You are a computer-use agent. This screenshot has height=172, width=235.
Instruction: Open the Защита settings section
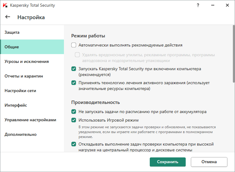click(12, 32)
